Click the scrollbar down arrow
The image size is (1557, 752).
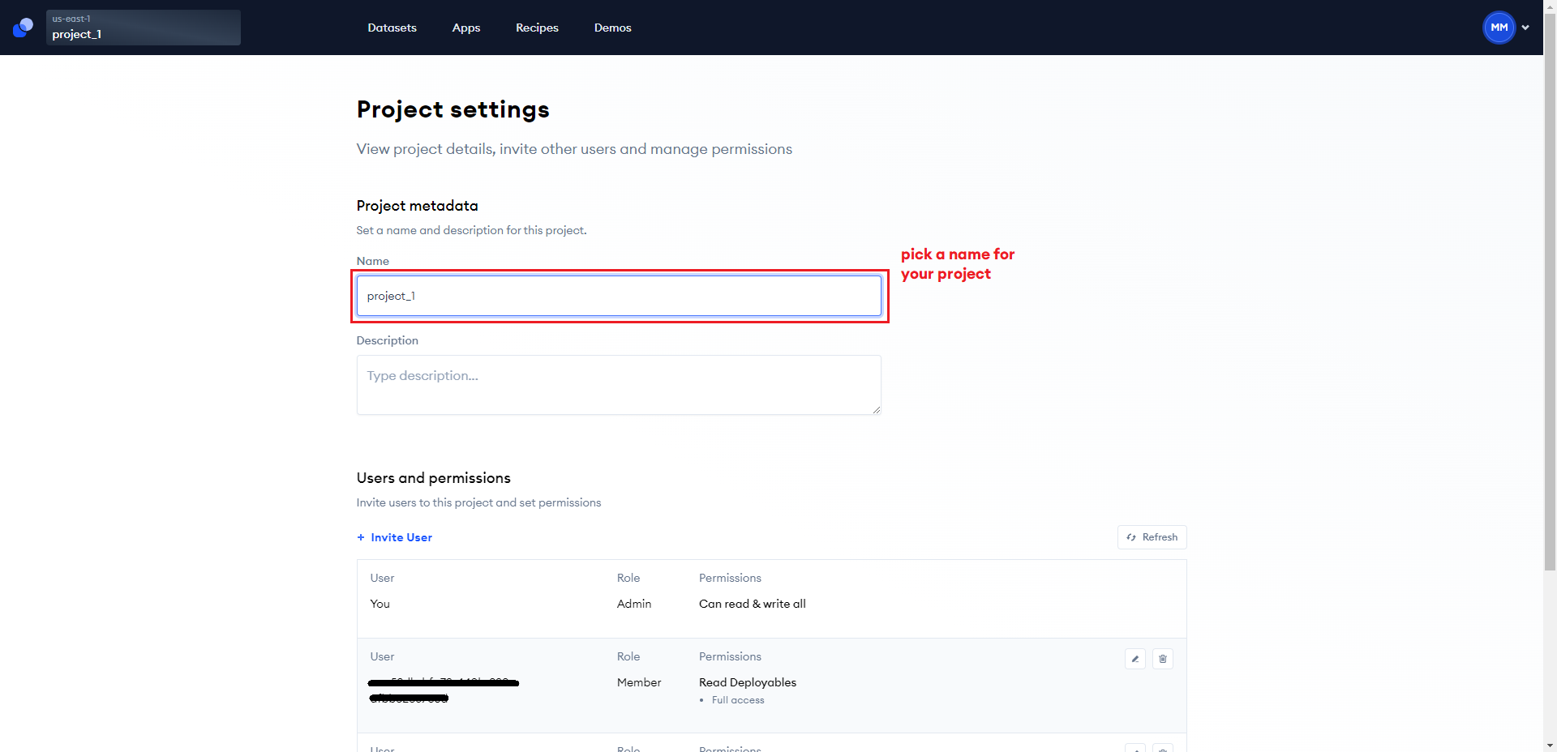click(1550, 746)
